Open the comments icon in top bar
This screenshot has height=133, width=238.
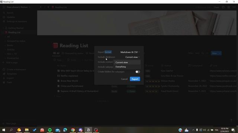[x=223, y=7]
